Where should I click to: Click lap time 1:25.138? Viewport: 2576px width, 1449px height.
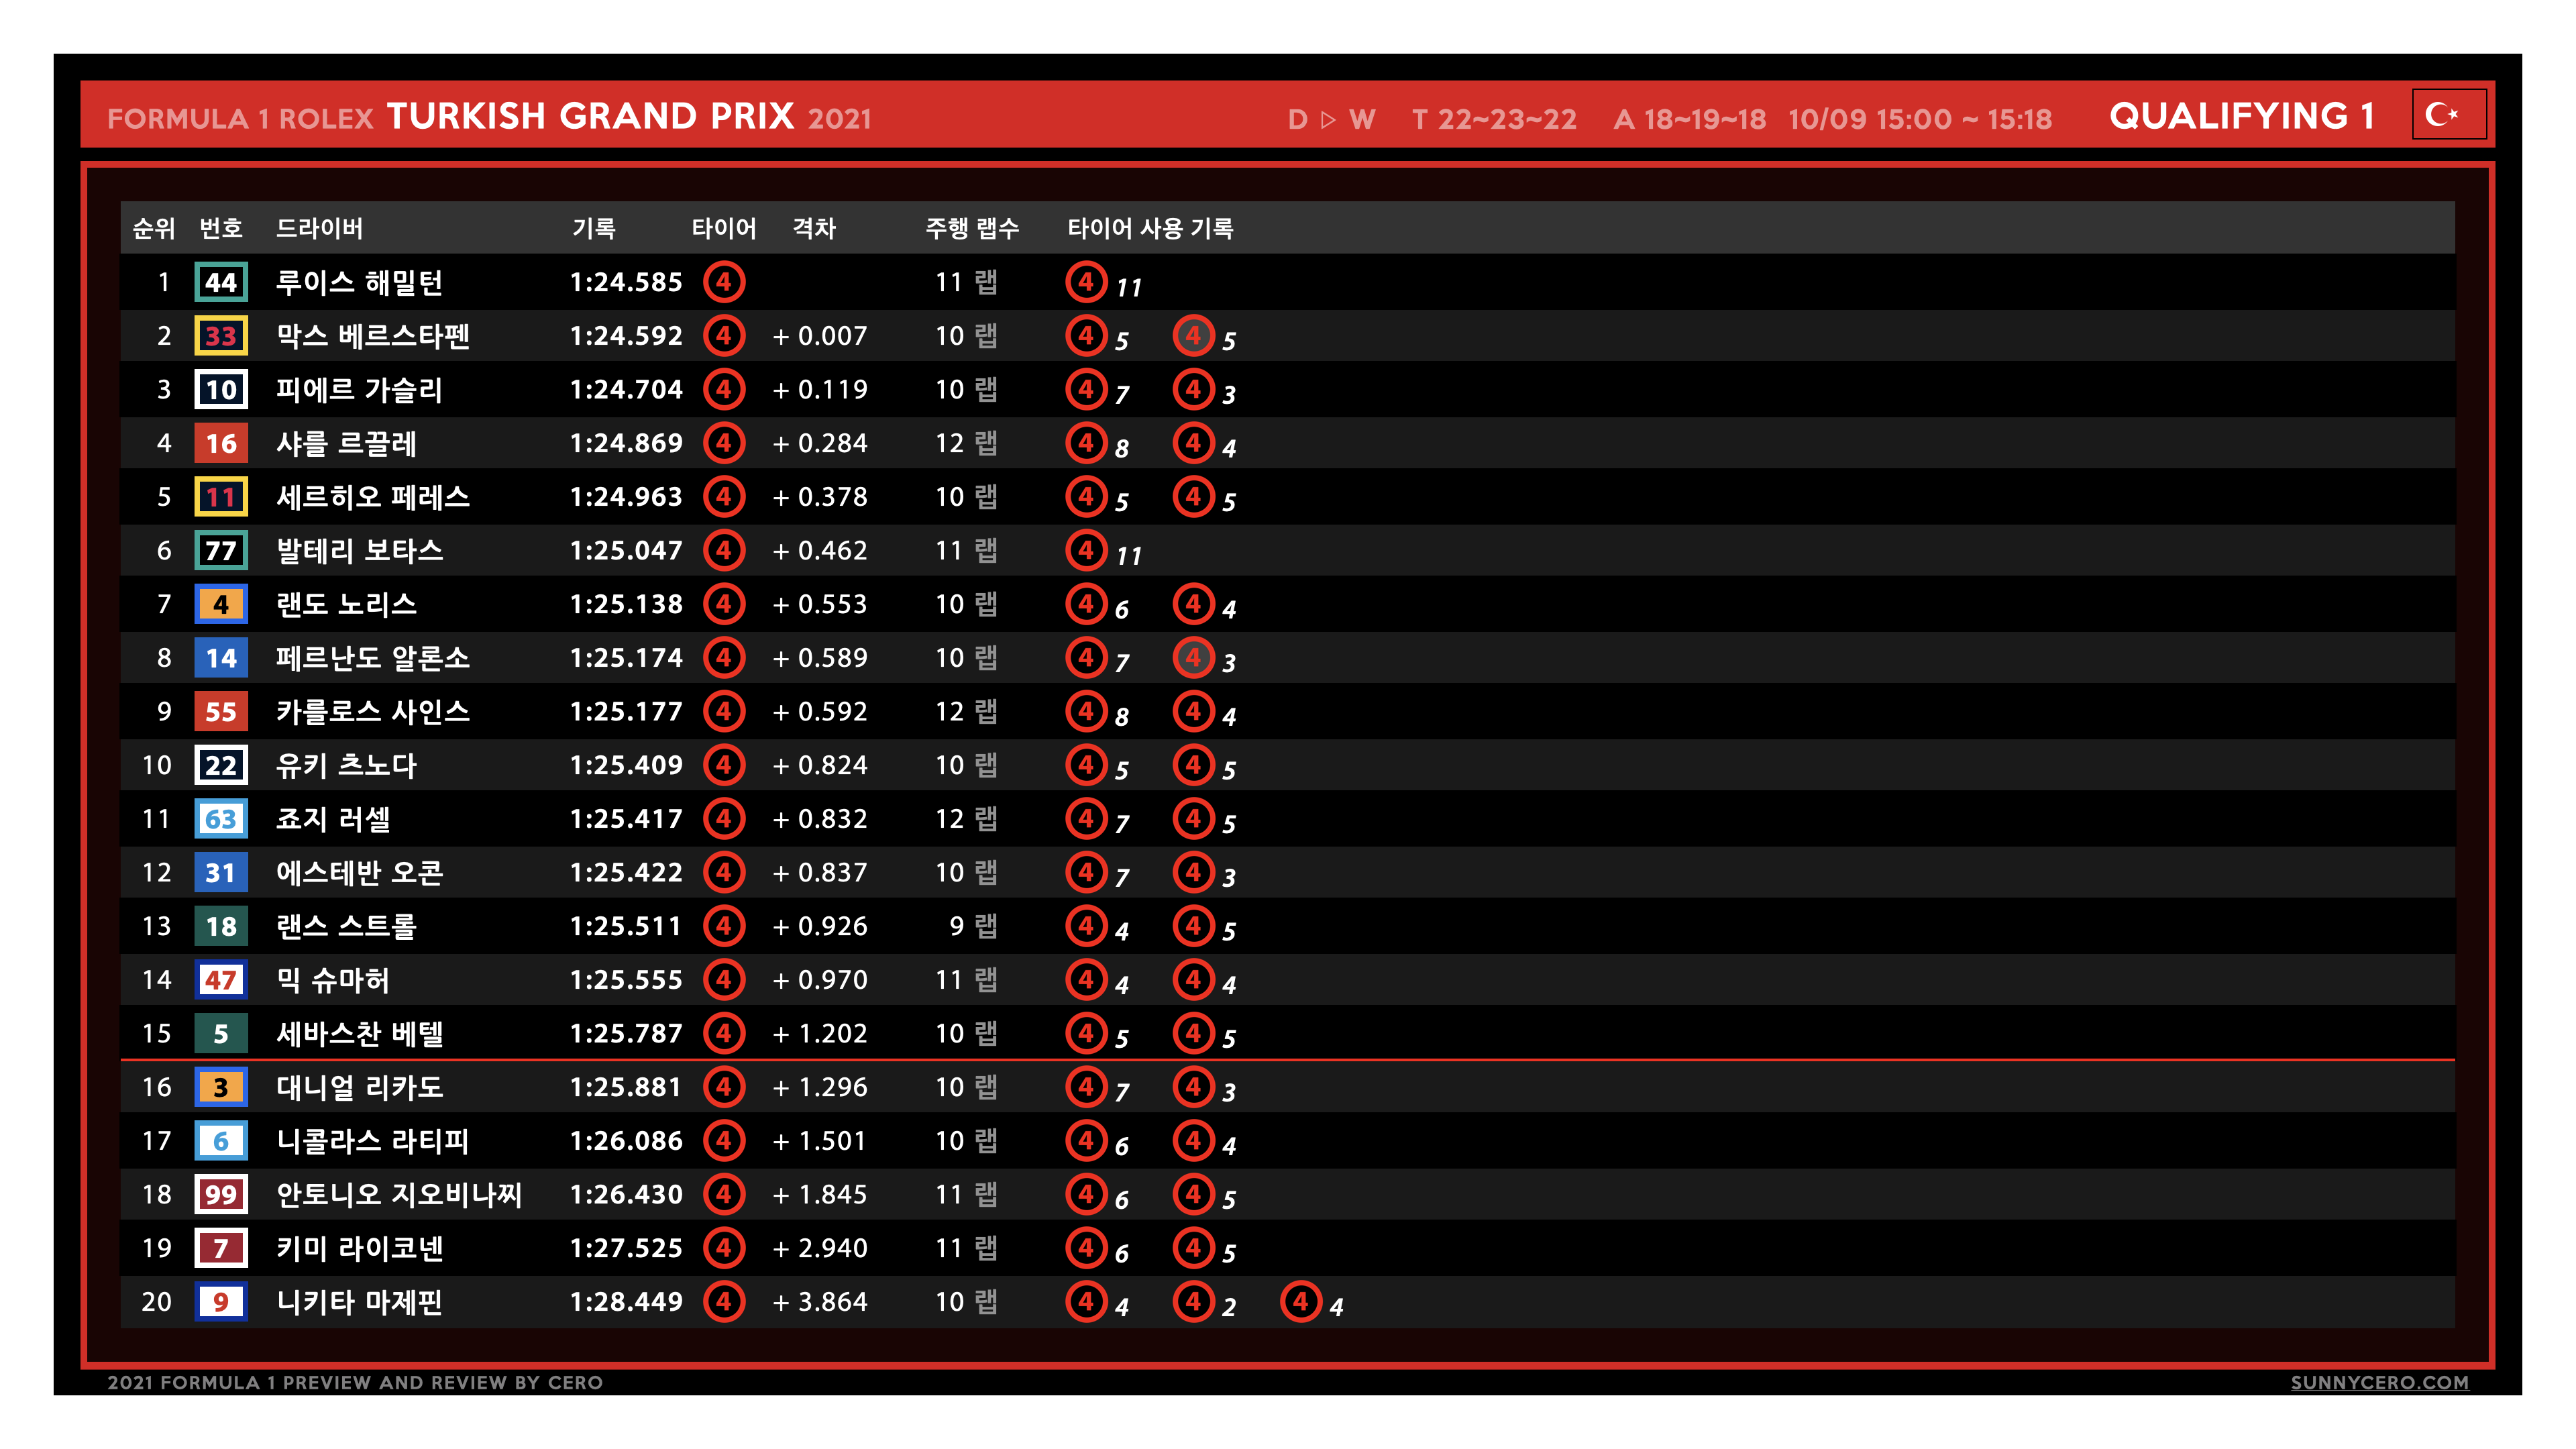[x=626, y=604]
